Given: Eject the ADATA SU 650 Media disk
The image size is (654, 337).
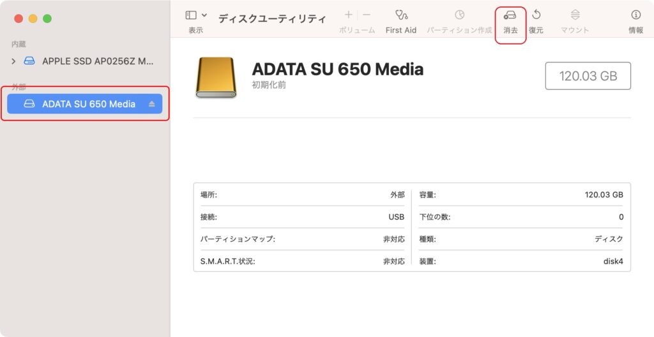Looking at the screenshot, I should pyautogui.click(x=152, y=104).
